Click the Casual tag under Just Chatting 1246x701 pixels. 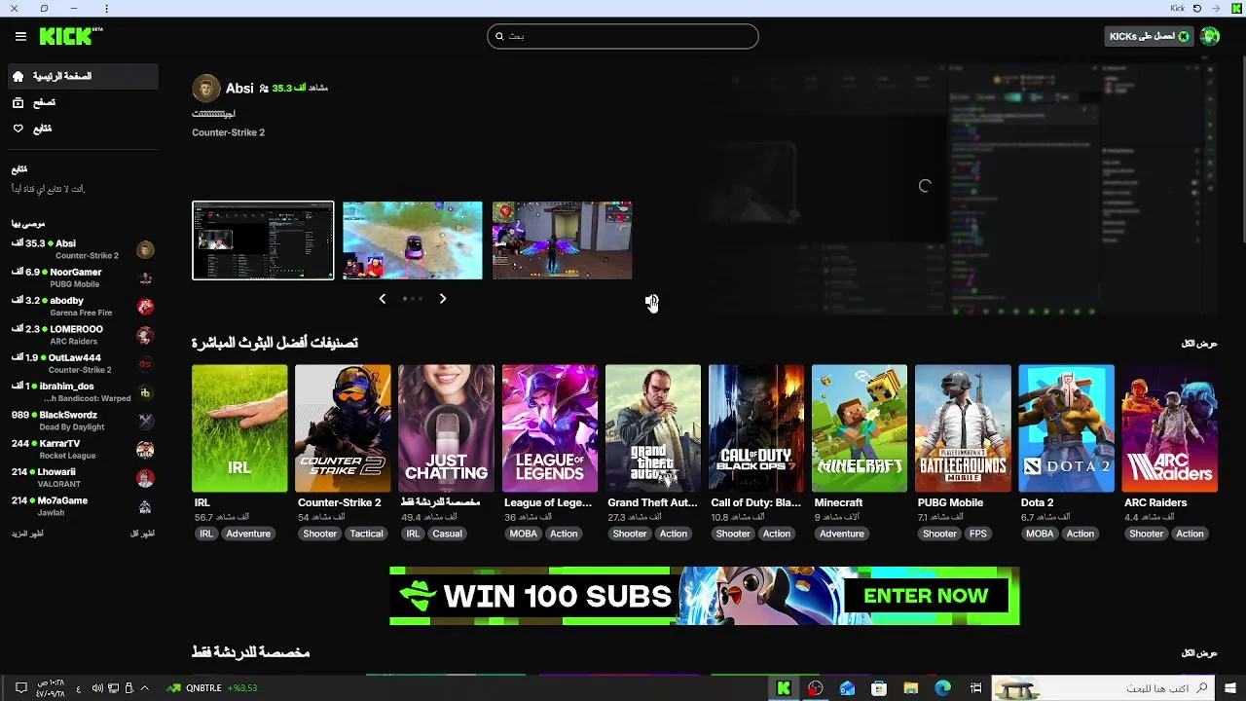coord(448,534)
